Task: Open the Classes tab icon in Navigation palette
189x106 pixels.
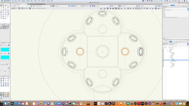Action: click(x=171, y=42)
